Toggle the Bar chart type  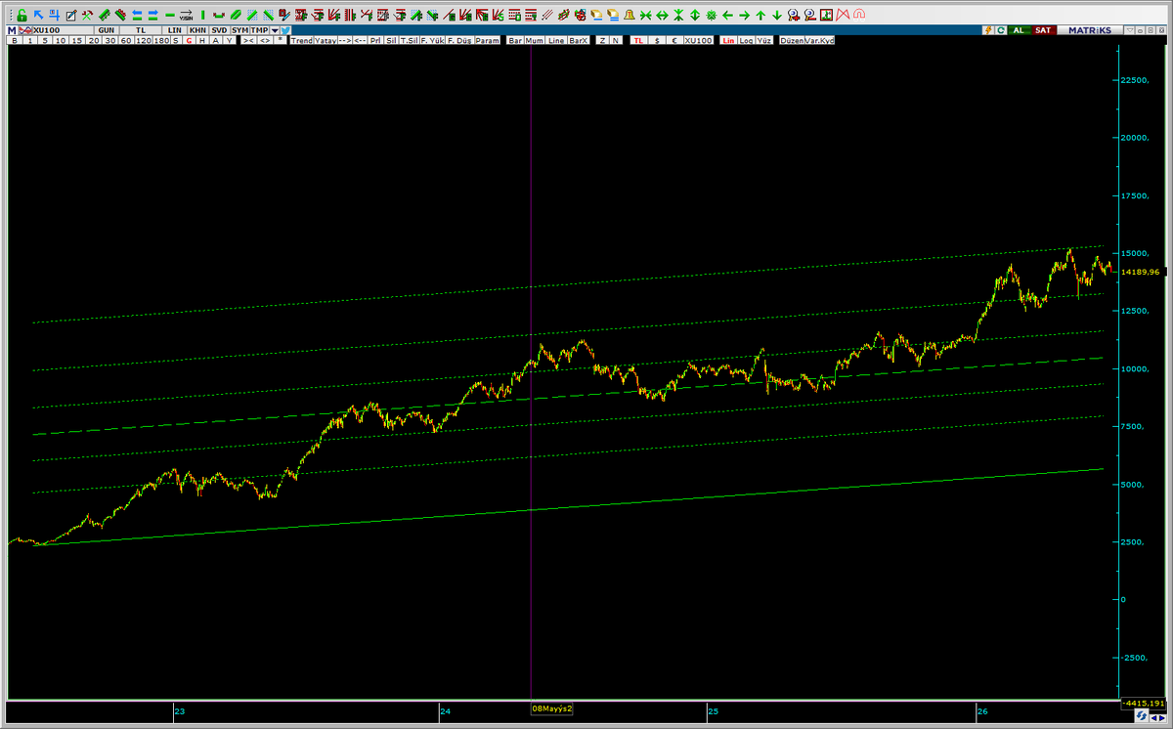click(515, 41)
